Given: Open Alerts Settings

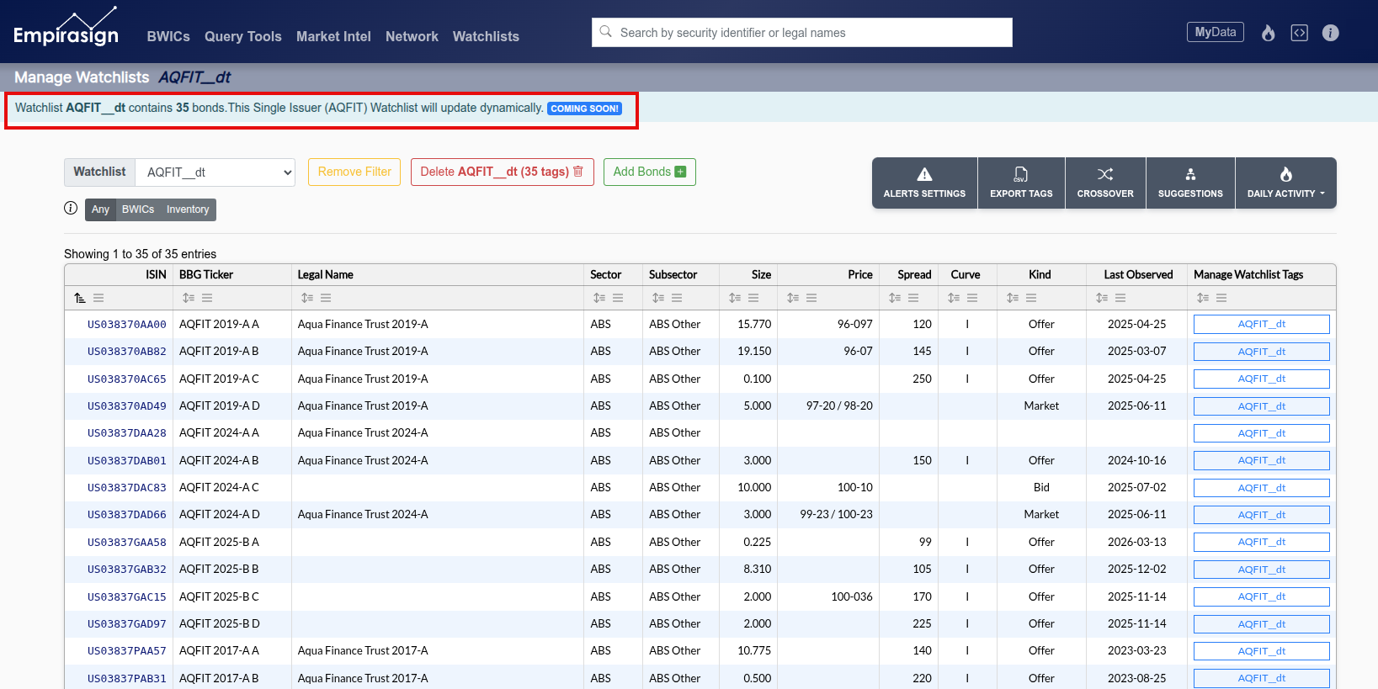Looking at the screenshot, I should pos(924,183).
